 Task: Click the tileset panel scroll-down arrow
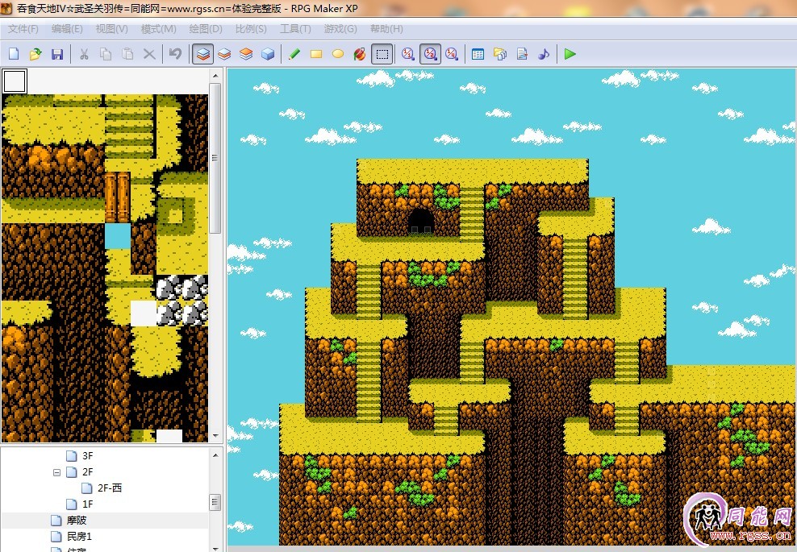215,436
